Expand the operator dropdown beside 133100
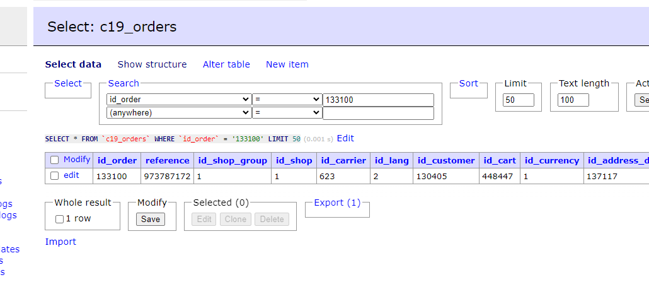Viewport: 649px width, 282px height. pyautogui.click(x=287, y=100)
